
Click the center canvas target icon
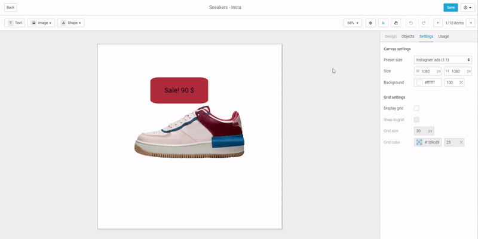pos(370,23)
